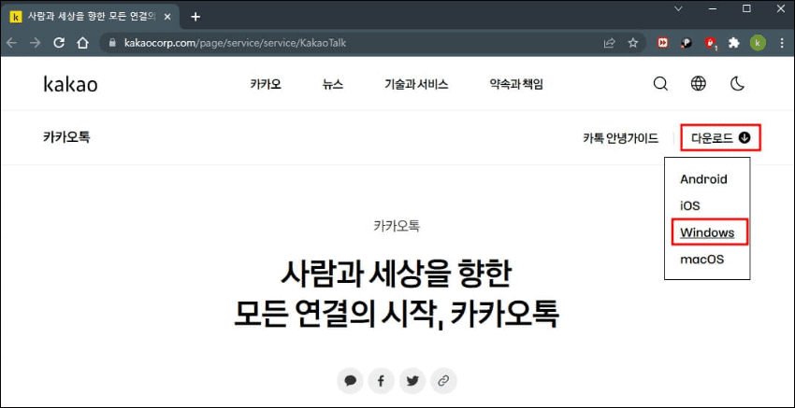The height and width of the screenshot is (408, 795).
Task: Open the site search magnifier icon
Action: [x=660, y=83]
